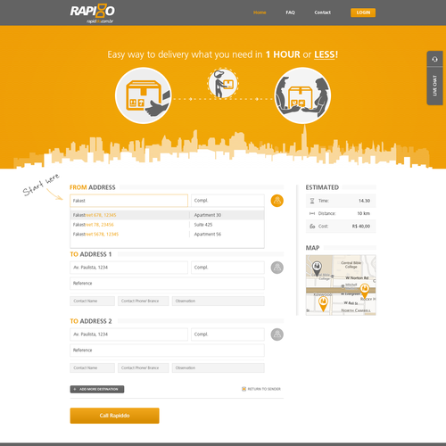Choose suggestion Fakestreet 78, 23456

tap(167, 225)
